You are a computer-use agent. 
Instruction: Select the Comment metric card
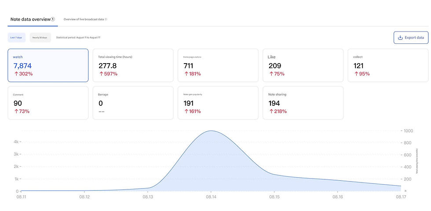[48, 103]
